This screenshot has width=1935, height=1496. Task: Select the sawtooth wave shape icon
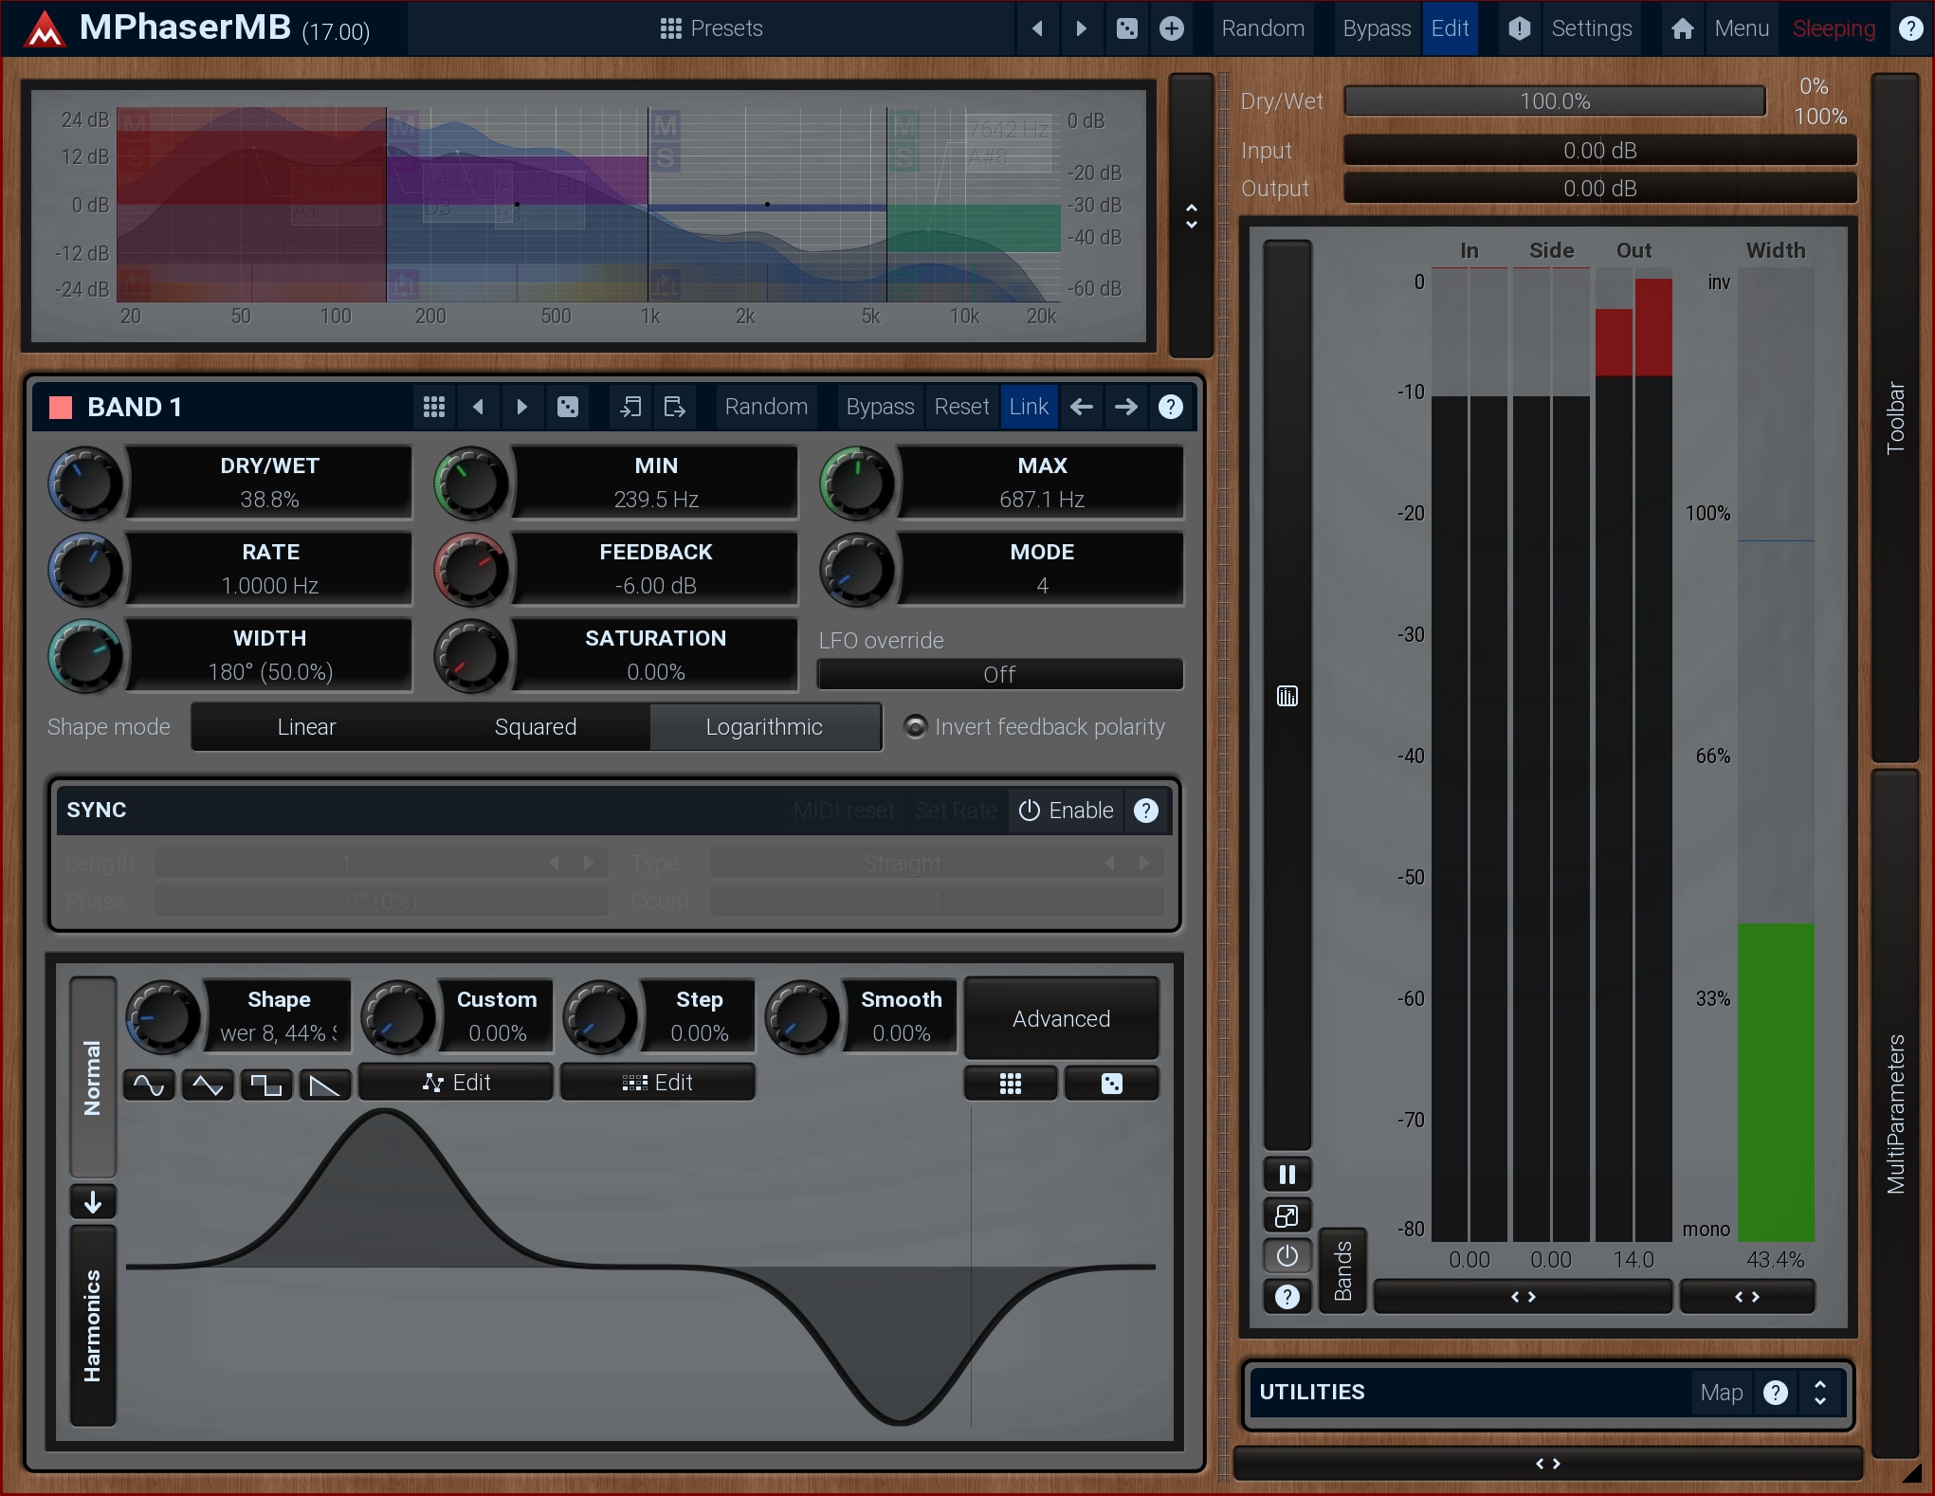[x=324, y=1084]
